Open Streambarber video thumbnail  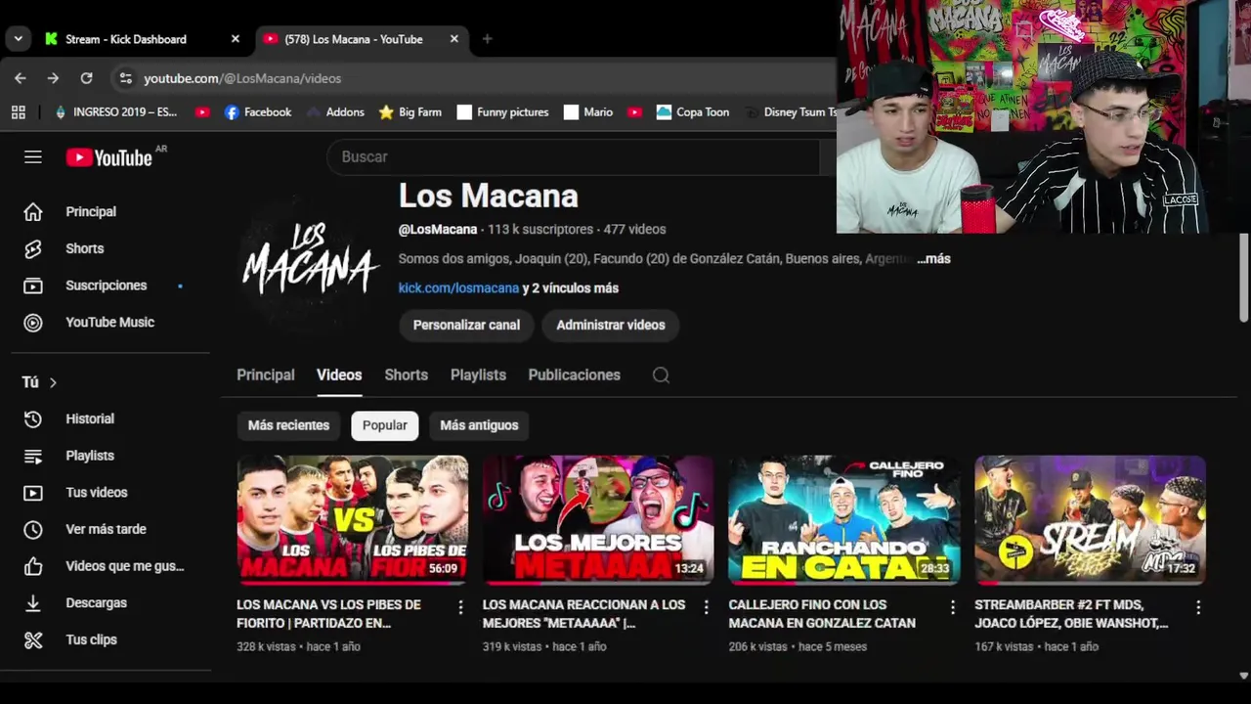[1090, 520]
